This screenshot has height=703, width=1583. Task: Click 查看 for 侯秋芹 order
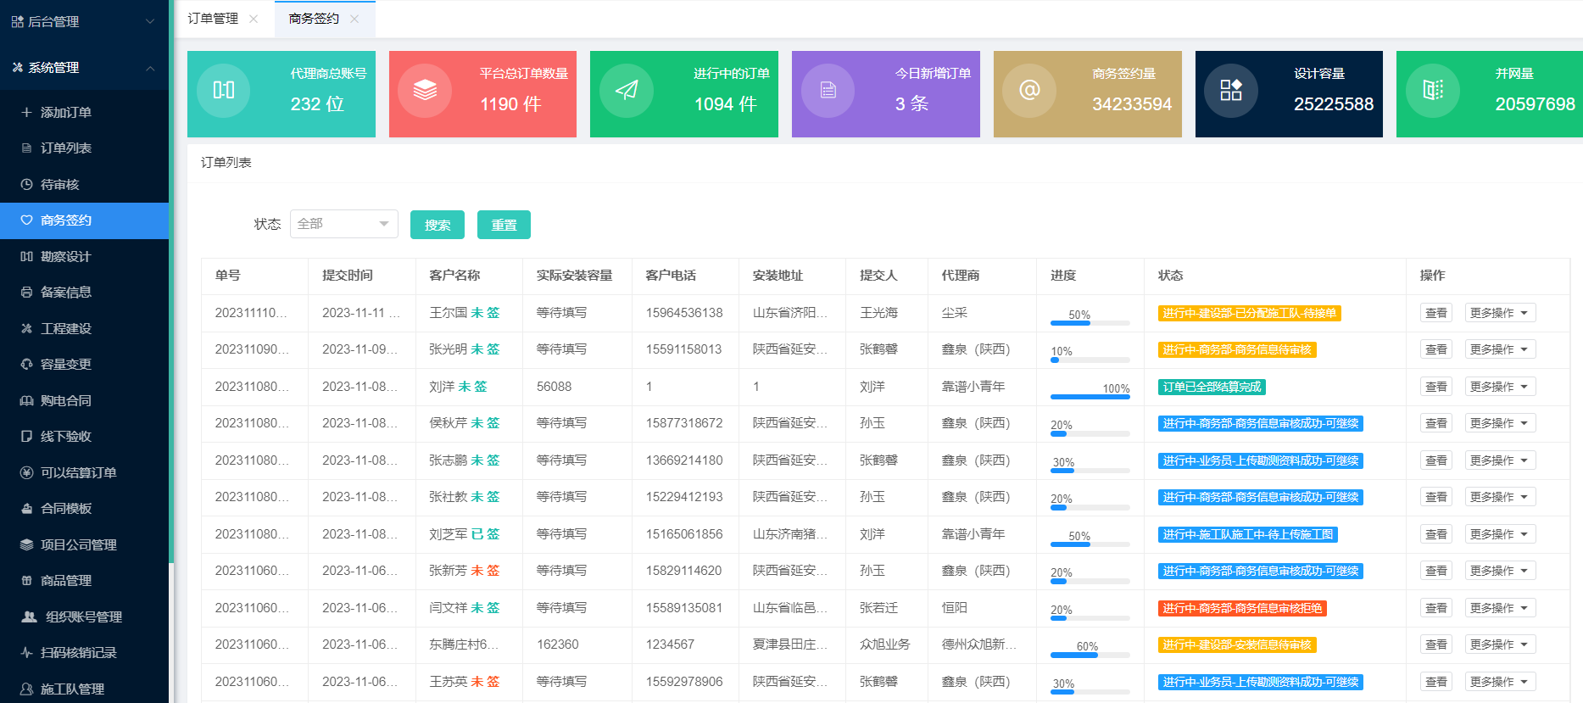[x=1436, y=423]
